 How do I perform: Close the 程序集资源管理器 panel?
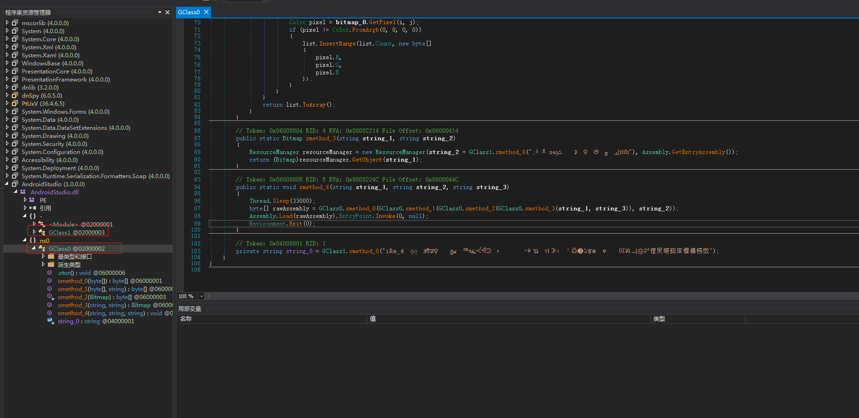(x=167, y=12)
